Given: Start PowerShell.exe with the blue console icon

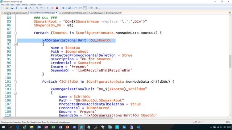Looking at the screenshot, I should pyautogui.click(x=69, y=8).
